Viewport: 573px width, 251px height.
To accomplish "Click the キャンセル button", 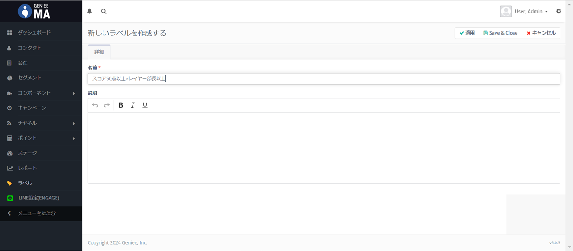I will pyautogui.click(x=541, y=33).
